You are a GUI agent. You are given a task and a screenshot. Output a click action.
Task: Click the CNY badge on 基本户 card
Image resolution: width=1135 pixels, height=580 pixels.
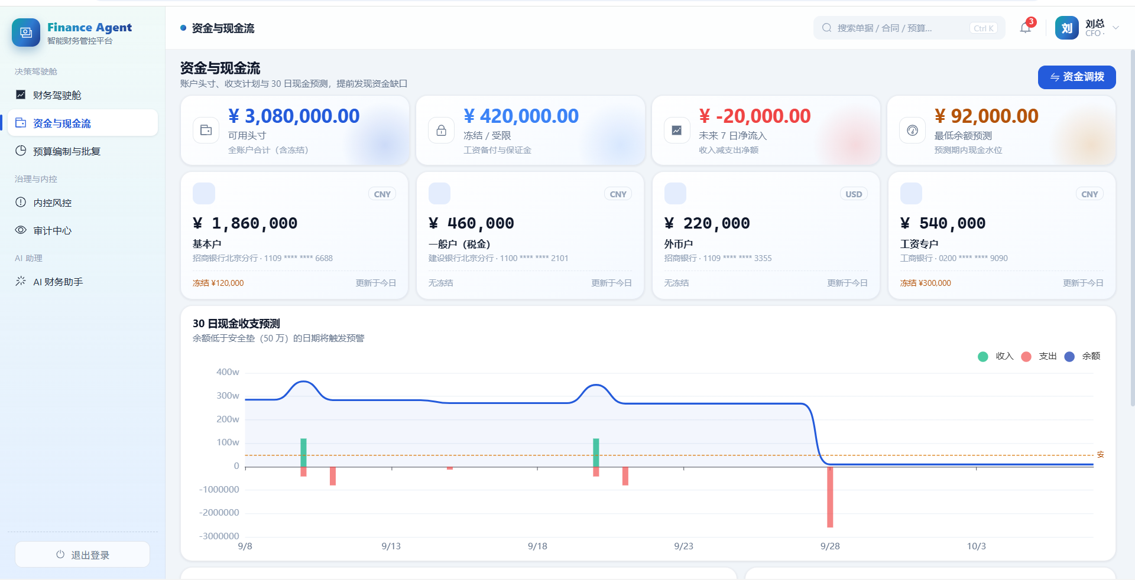(x=382, y=194)
